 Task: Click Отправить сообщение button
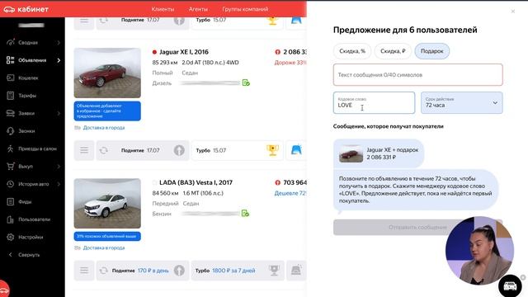pos(418,228)
